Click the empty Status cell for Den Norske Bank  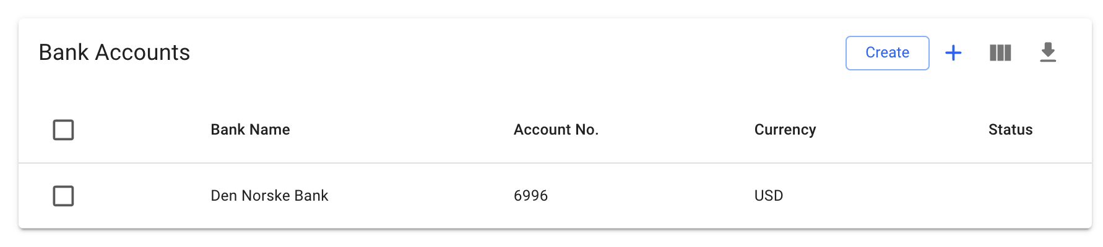point(1010,196)
